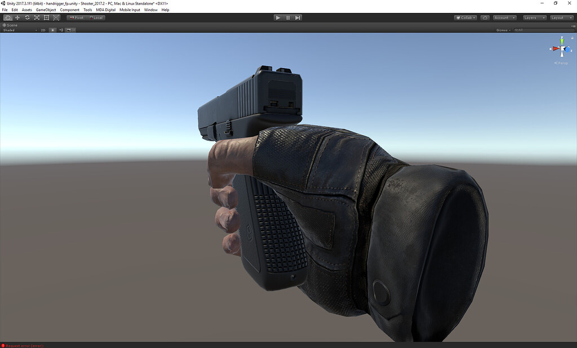
Task: Open the Layers dropdown
Action: [534, 17]
